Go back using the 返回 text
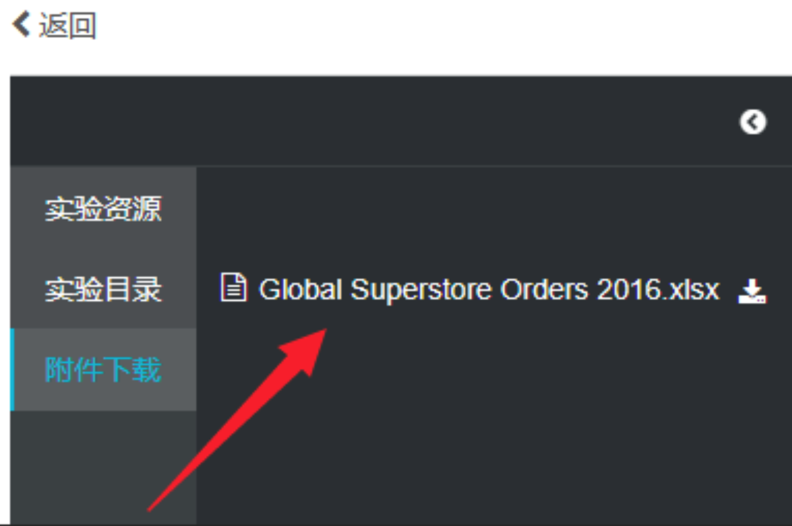The height and width of the screenshot is (526, 792). click(68, 25)
